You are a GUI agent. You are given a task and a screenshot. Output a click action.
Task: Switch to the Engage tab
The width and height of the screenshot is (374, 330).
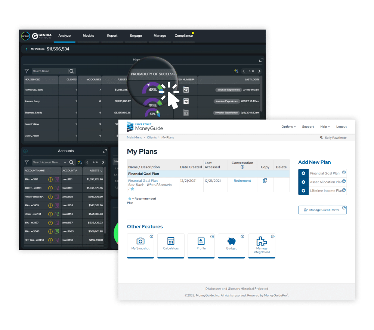point(136,36)
